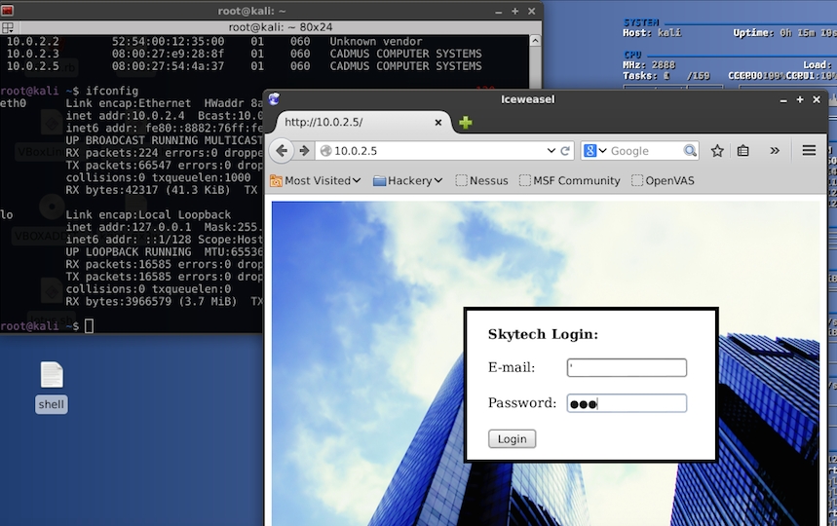Reload the current page
Viewport: 837px width, 526px height.
point(565,151)
